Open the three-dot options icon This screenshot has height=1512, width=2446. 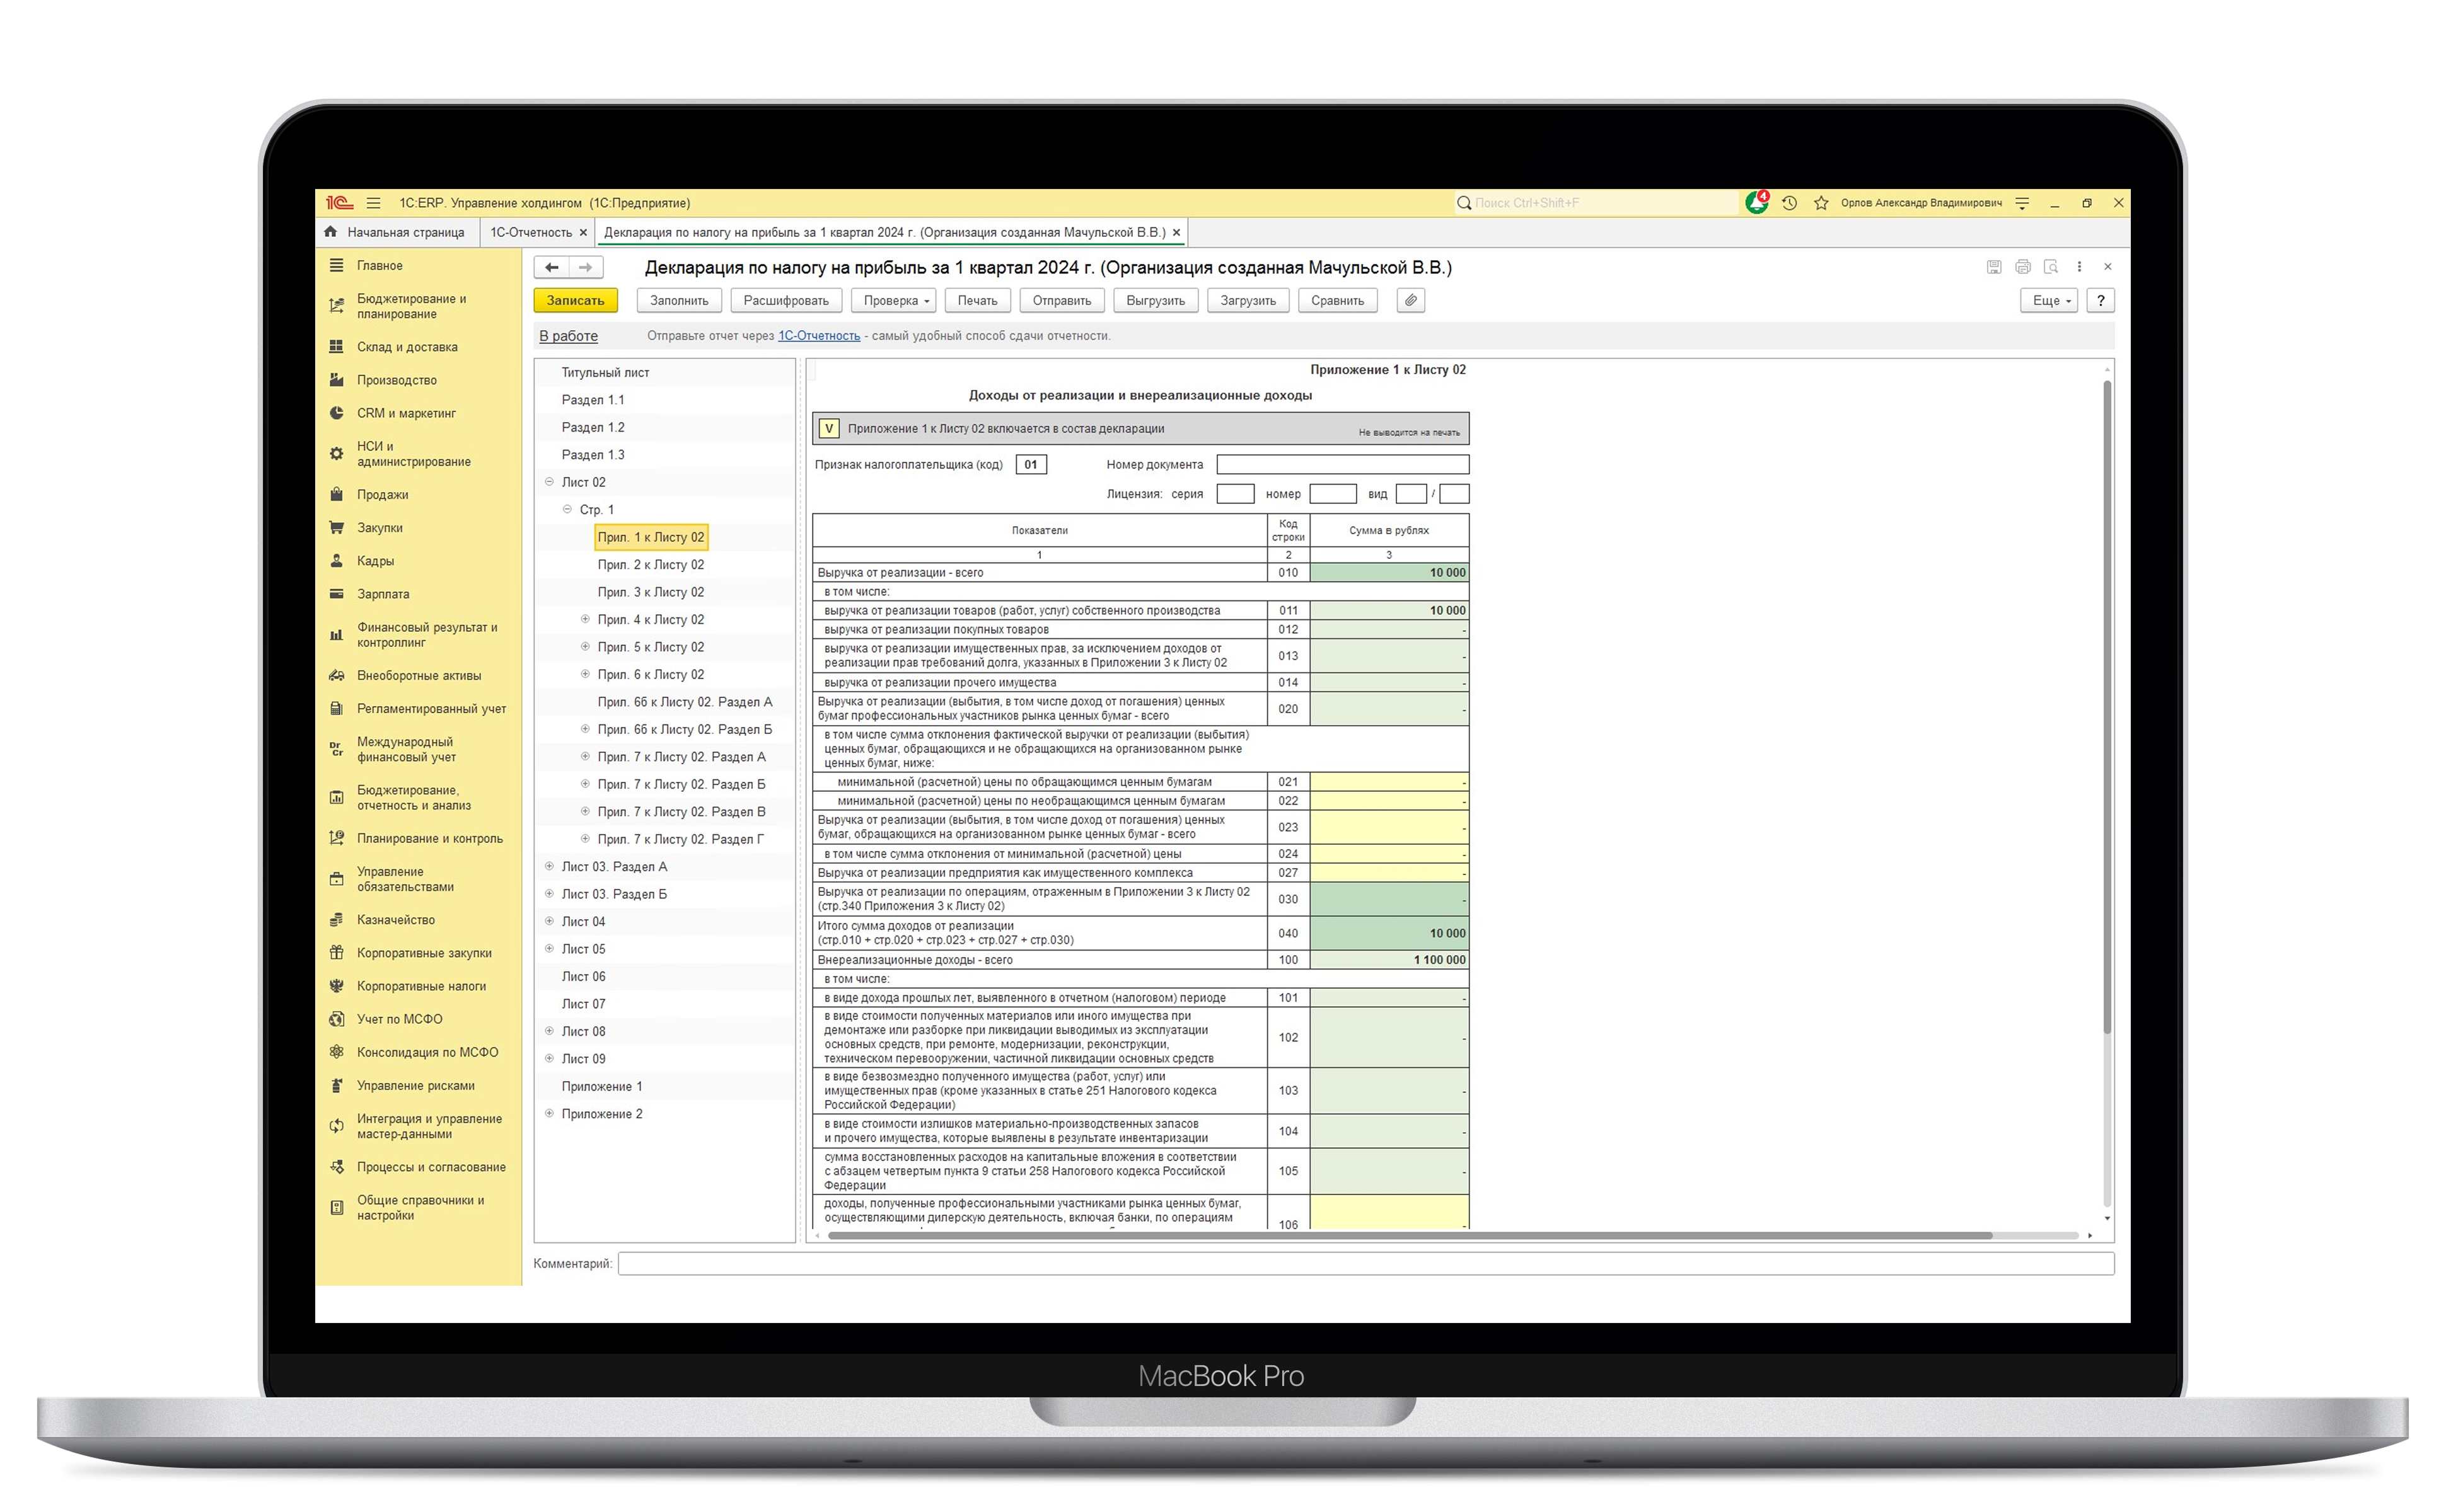[x=2079, y=267]
